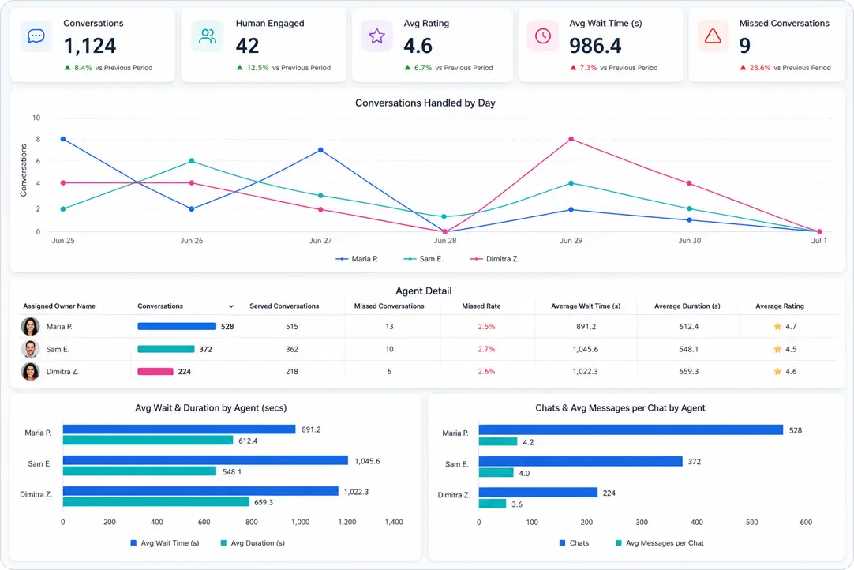Click Dimitra Z.'s rating star icon
The image size is (854, 570).
click(x=777, y=372)
